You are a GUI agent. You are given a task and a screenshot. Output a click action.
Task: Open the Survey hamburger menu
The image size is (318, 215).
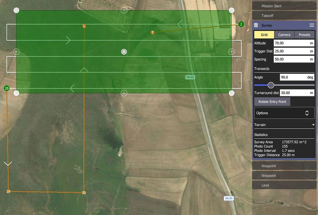[312, 25]
